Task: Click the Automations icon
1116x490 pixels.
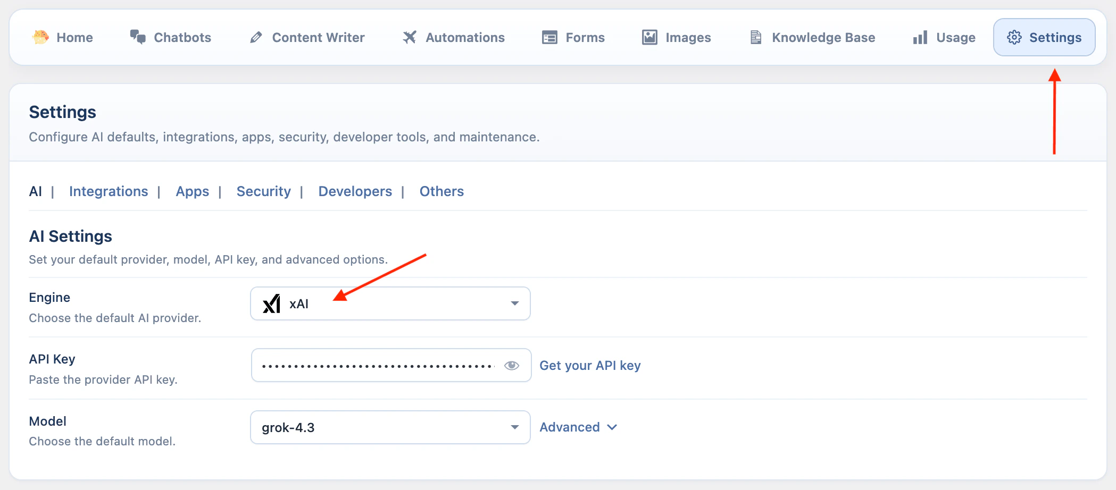Action: pos(409,37)
